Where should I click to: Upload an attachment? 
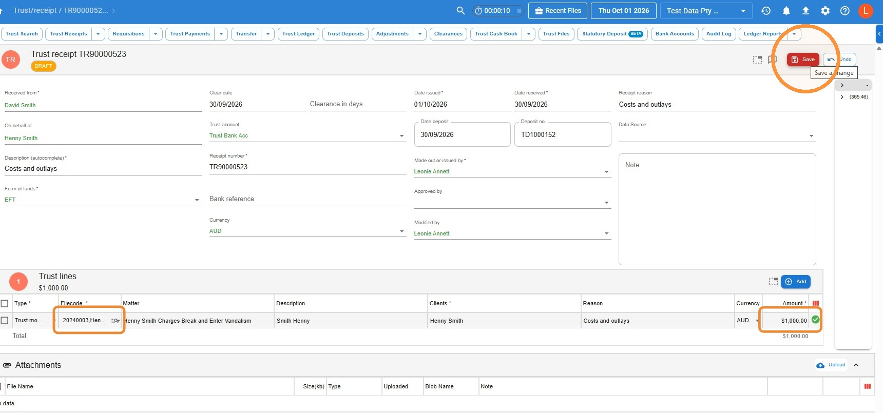tap(831, 365)
